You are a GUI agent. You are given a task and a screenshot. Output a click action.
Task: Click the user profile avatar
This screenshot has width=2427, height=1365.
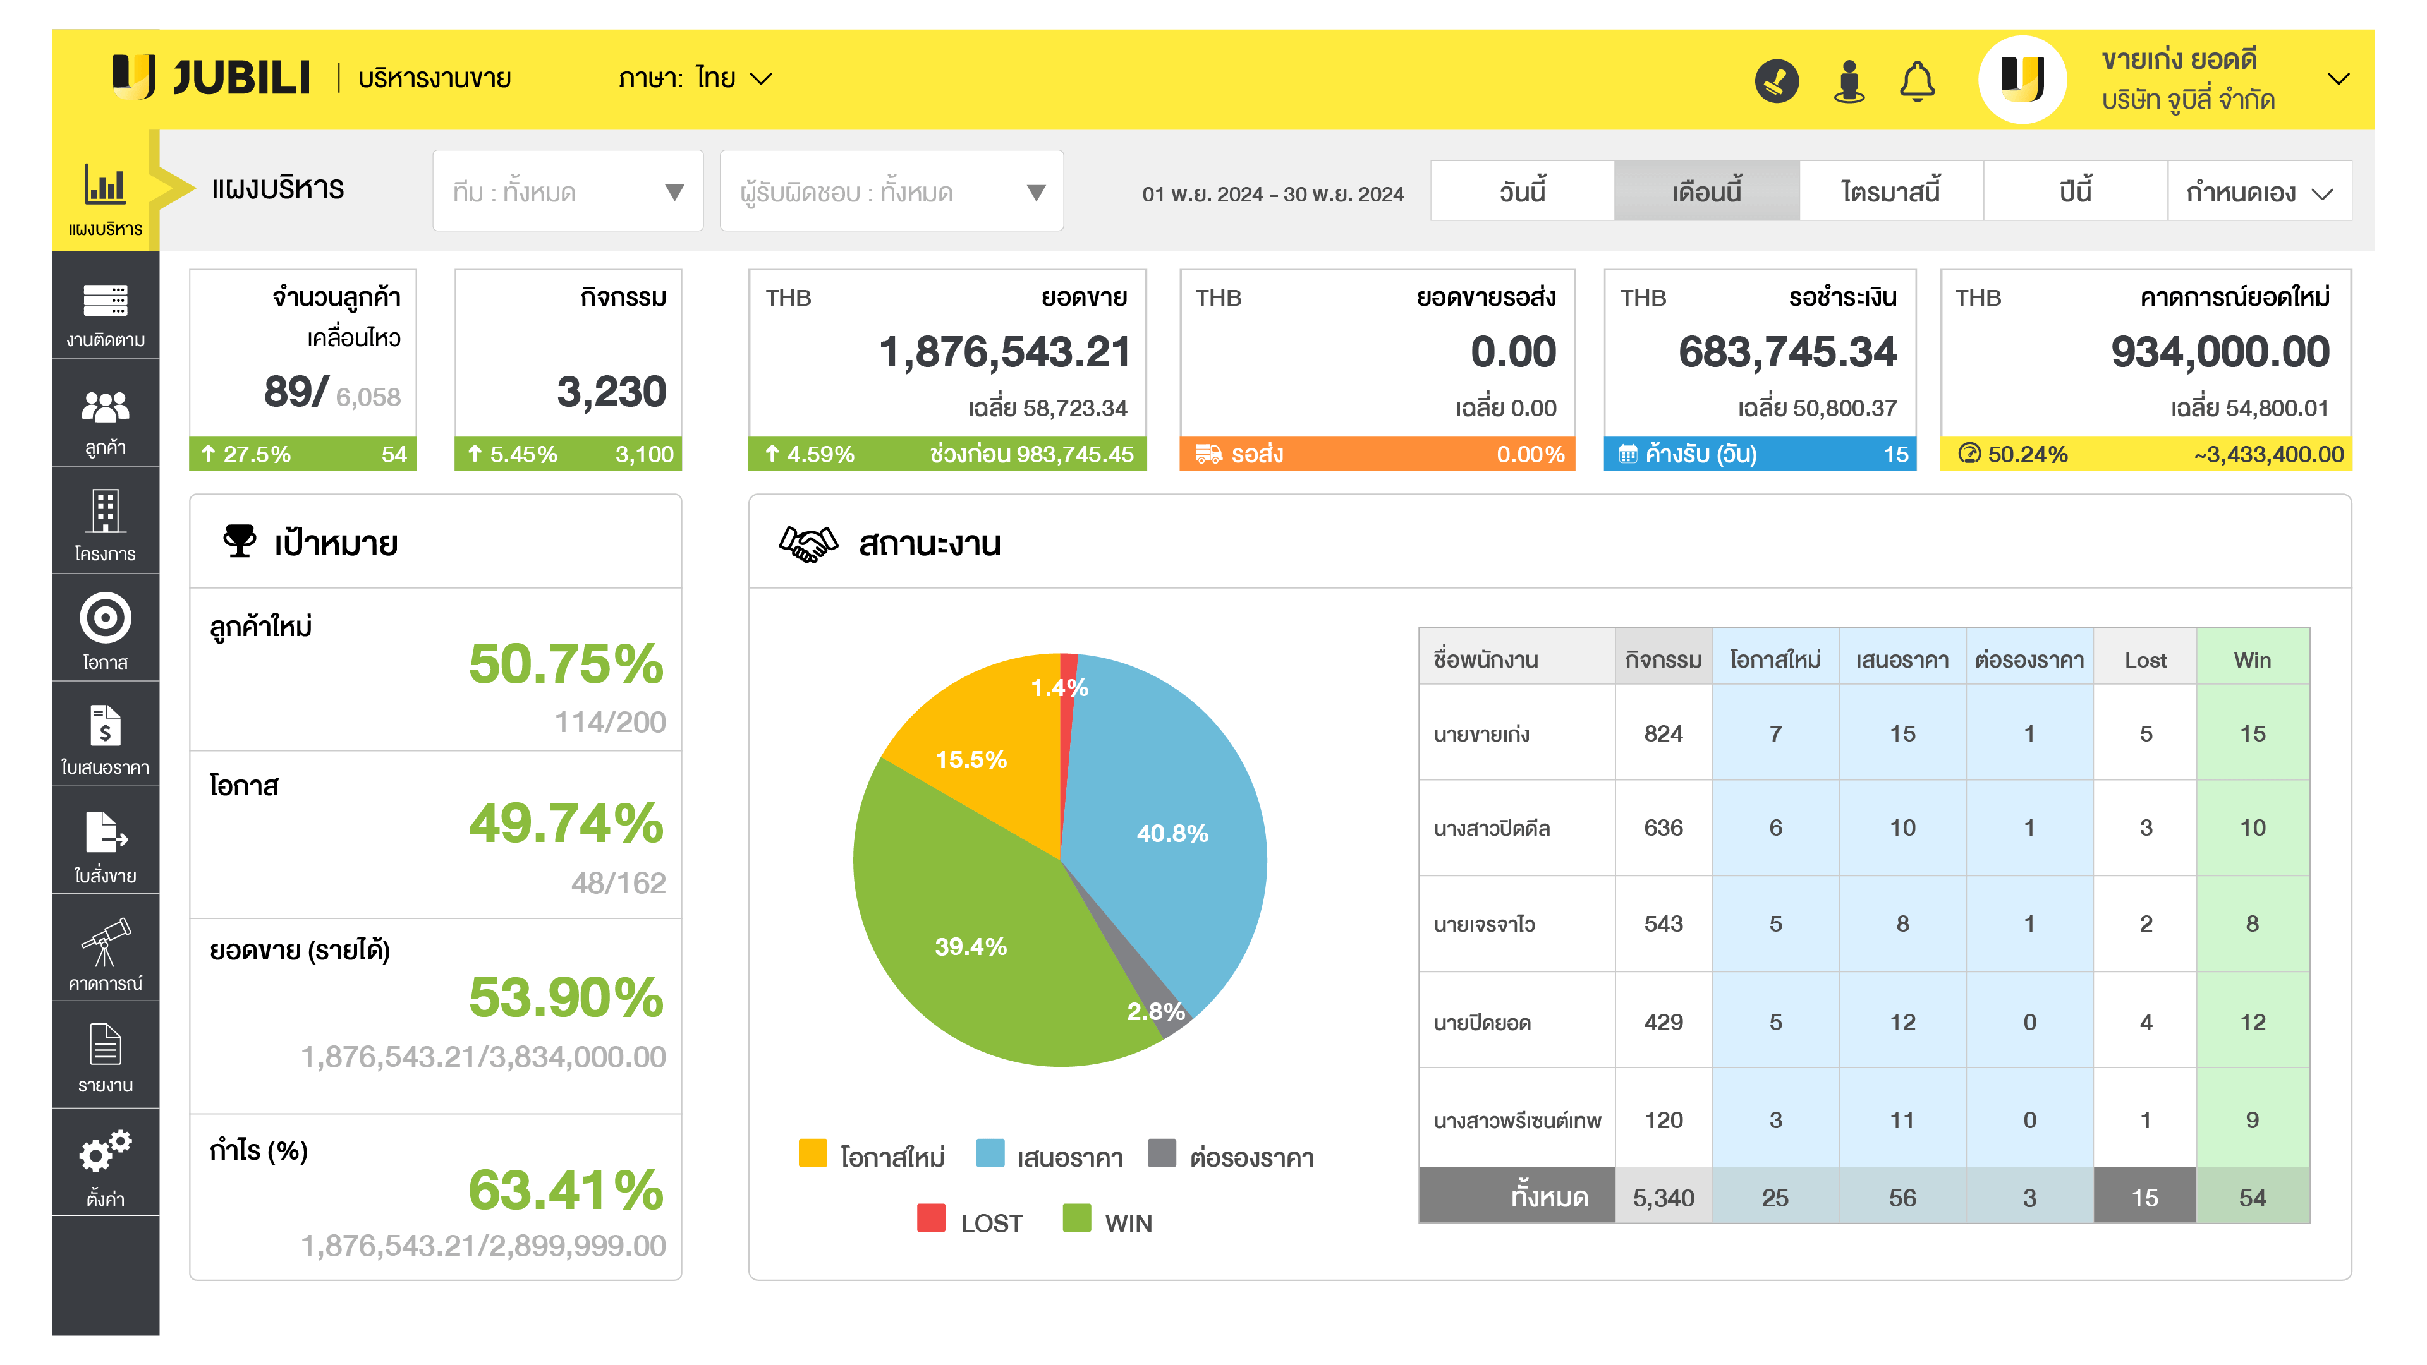[2021, 80]
